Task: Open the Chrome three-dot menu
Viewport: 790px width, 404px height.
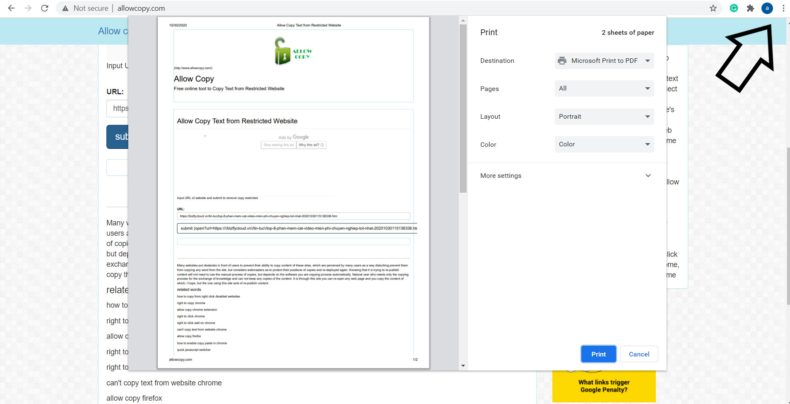Action: tap(783, 8)
